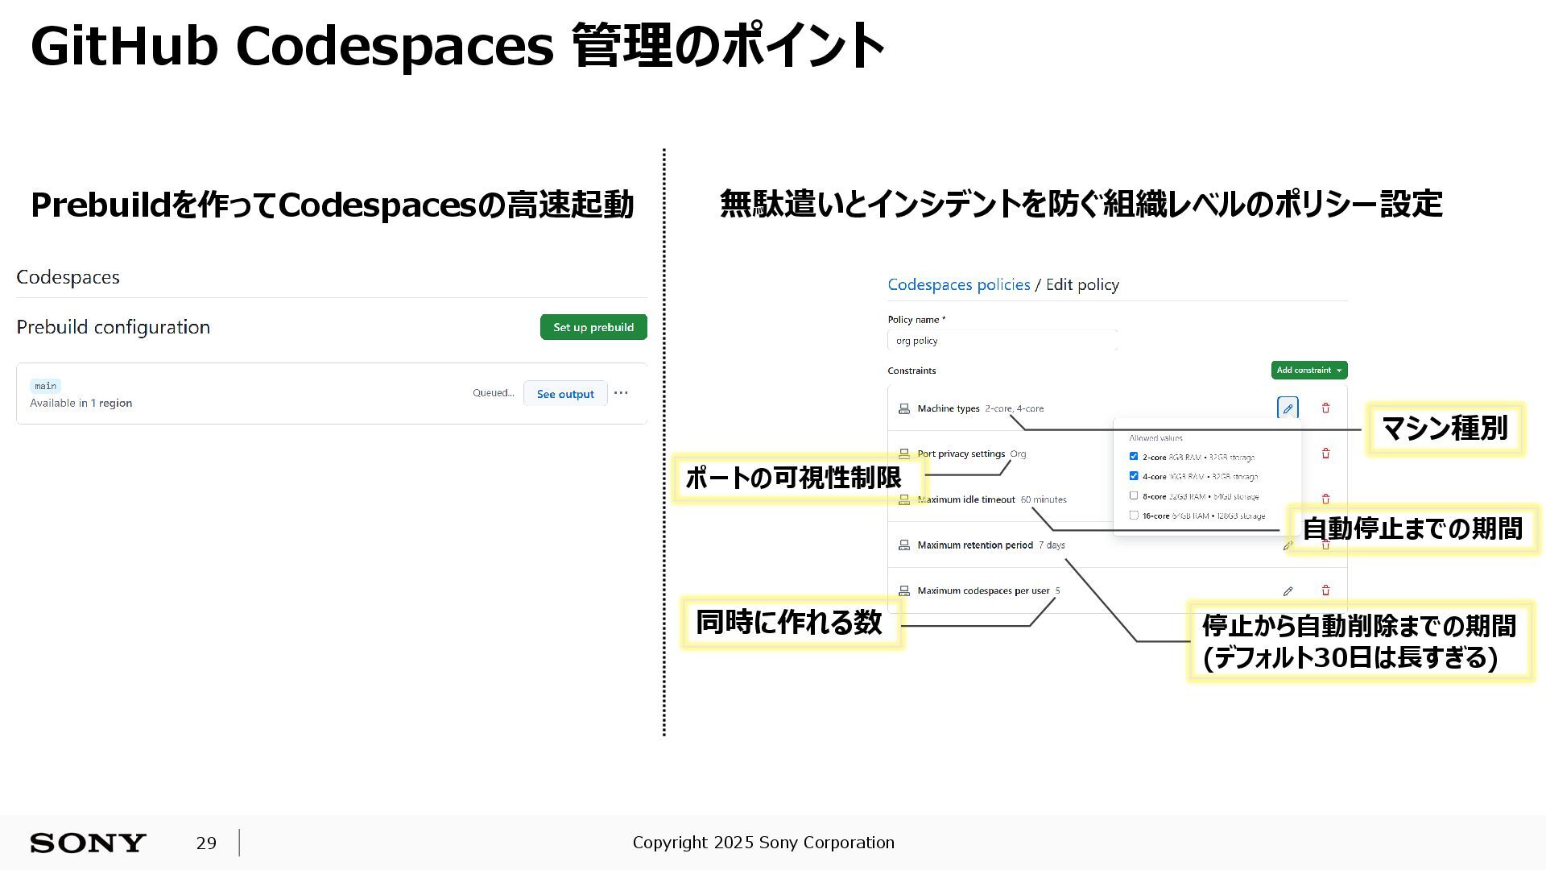Delete the Port privacy settings constraint
This screenshot has width=1546, height=870.
pyautogui.click(x=1325, y=454)
